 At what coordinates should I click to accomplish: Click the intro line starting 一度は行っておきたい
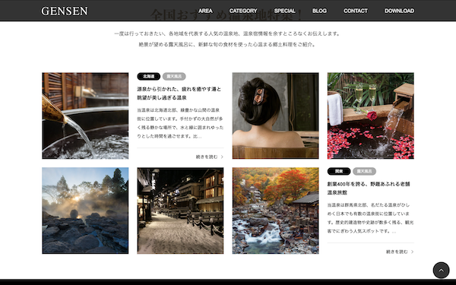227,33
